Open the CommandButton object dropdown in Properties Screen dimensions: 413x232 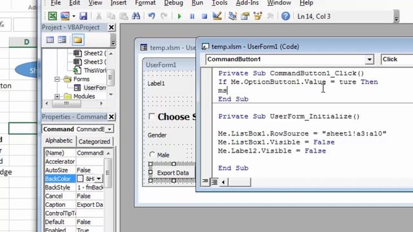[110, 129]
